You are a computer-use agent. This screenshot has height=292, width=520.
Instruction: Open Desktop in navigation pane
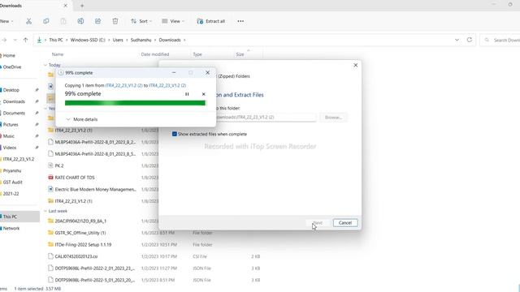11,90
